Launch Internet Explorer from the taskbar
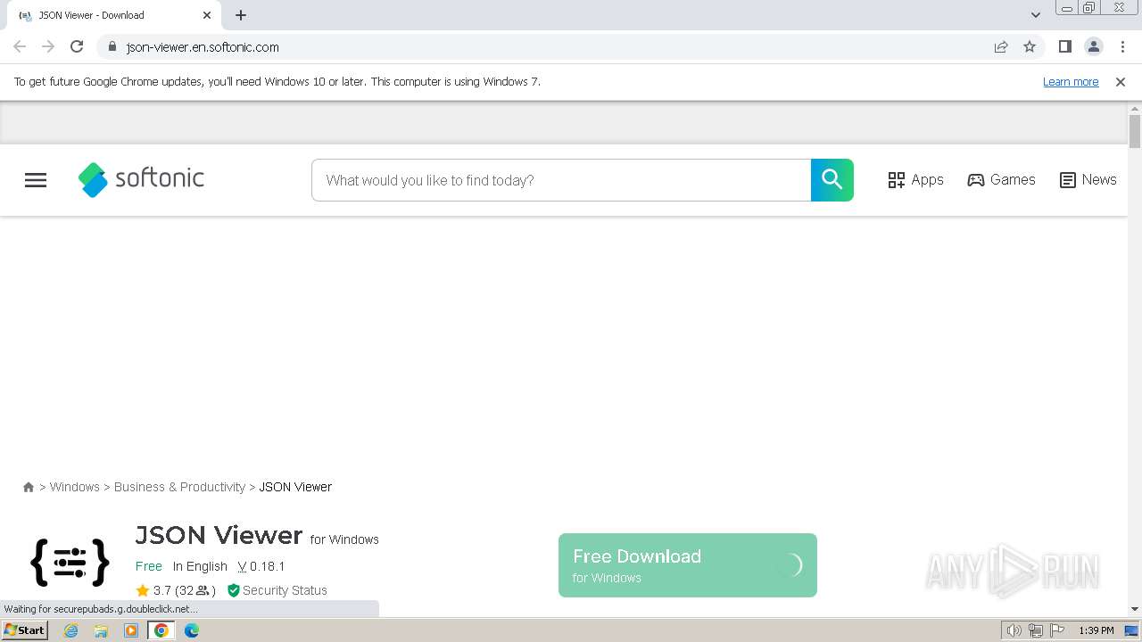 click(71, 630)
